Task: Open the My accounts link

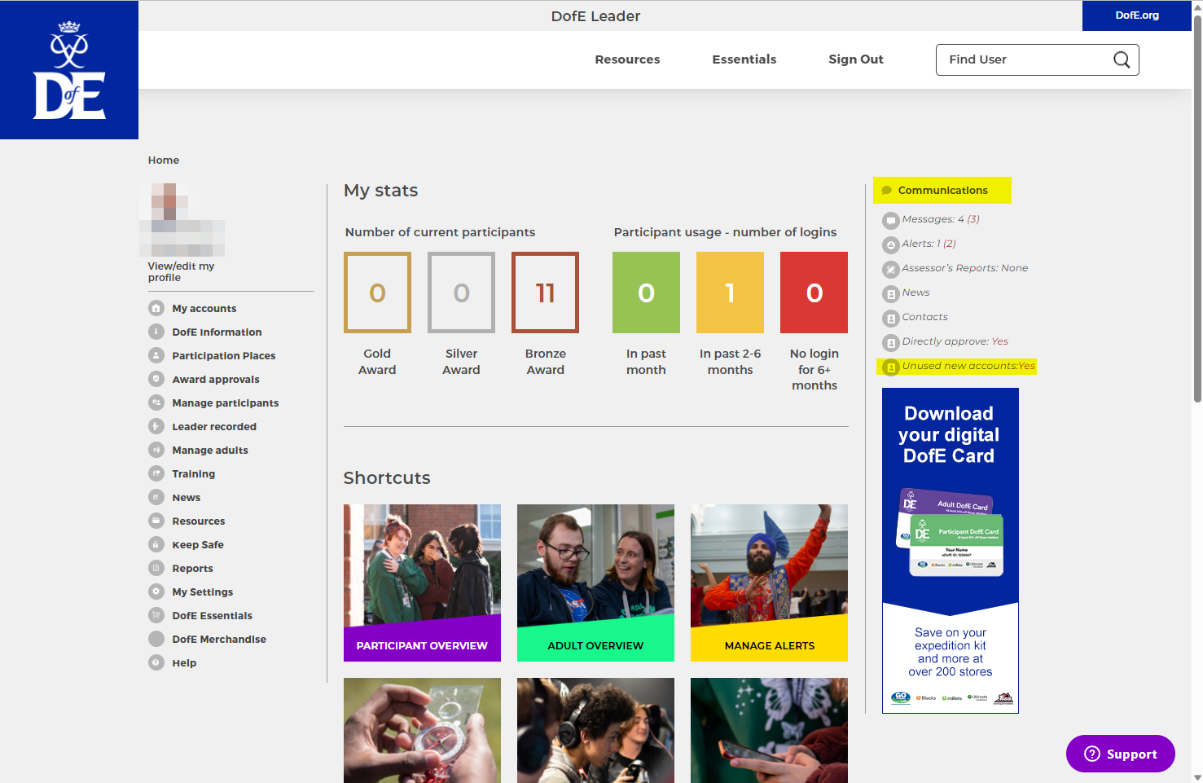Action: point(204,309)
